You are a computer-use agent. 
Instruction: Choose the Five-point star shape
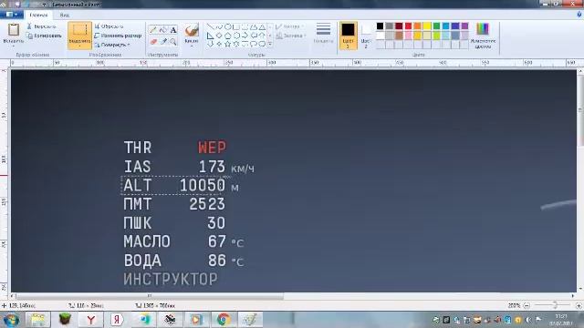point(227,44)
